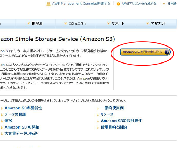
Task: Click the down arrow icon beside 価格
Action: coord(2,121)
